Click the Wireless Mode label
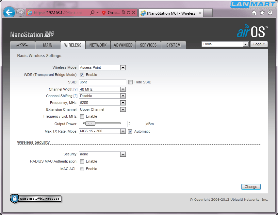This screenshot has height=215, width=278. tap(65, 67)
